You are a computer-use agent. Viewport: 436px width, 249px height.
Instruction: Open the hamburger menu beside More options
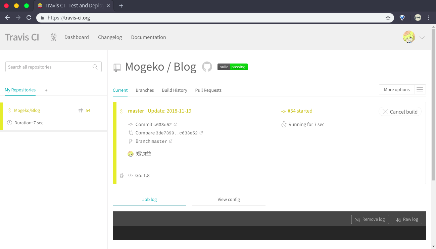[x=420, y=89]
